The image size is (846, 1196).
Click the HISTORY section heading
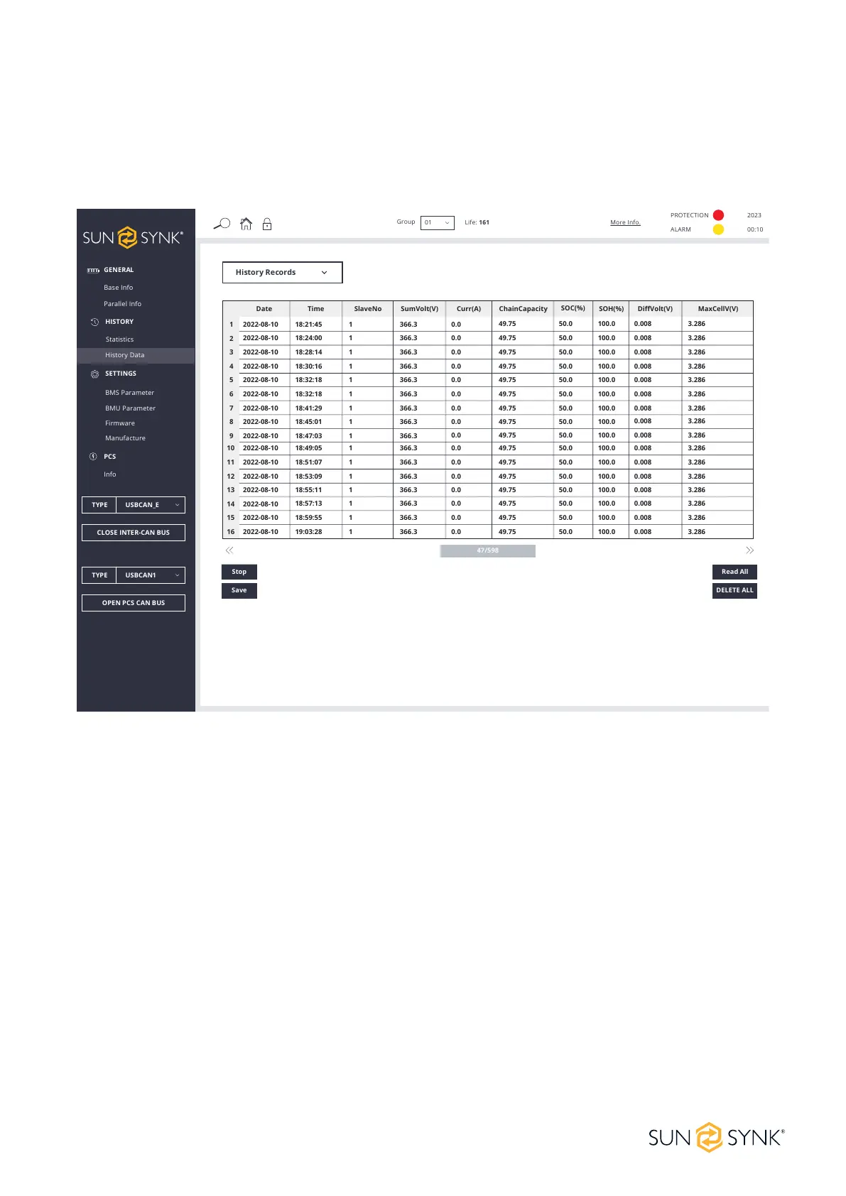click(119, 322)
